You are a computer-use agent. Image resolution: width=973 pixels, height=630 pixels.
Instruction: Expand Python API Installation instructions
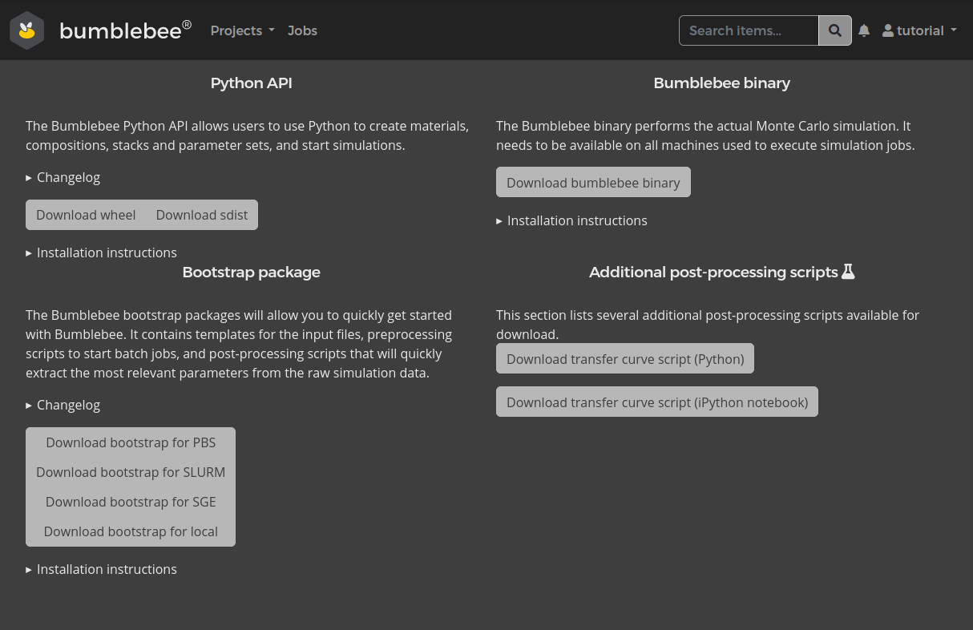pyautogui.click(x=106, y=252)
